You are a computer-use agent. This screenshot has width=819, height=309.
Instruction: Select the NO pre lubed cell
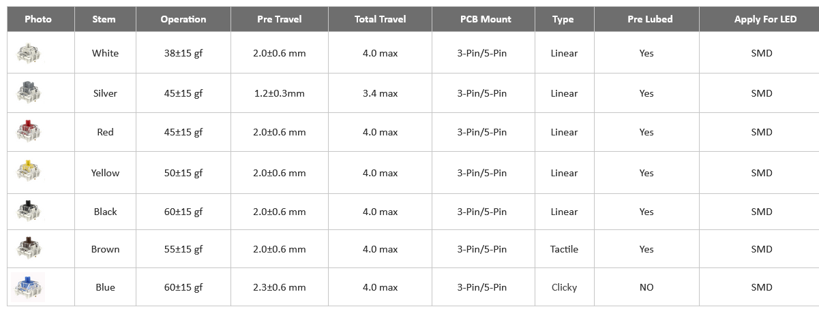click(646, 287)
